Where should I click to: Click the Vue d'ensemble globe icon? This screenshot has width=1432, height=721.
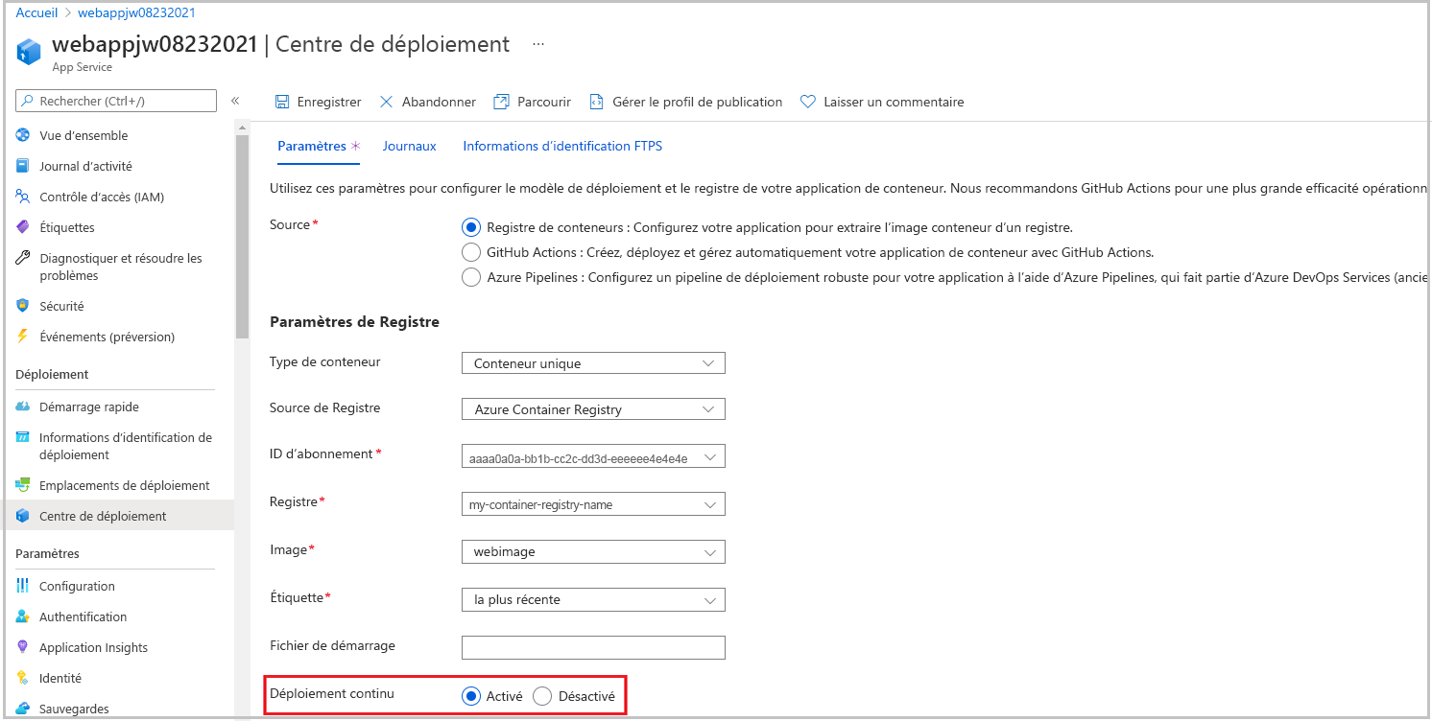click(23, 135)
